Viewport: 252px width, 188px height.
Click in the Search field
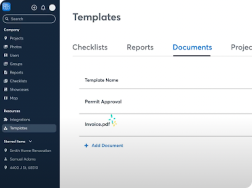31,19
